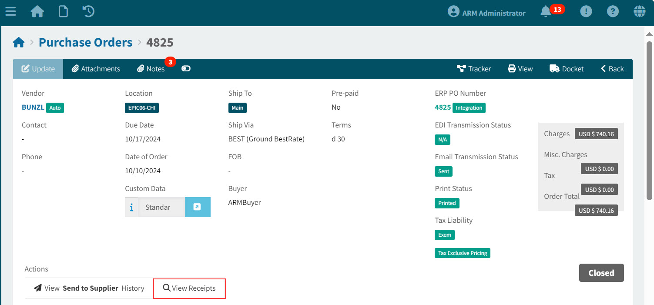Click the exclamation alert icon
The height and width of the screenshot is (305, 654).
(586, 12)
